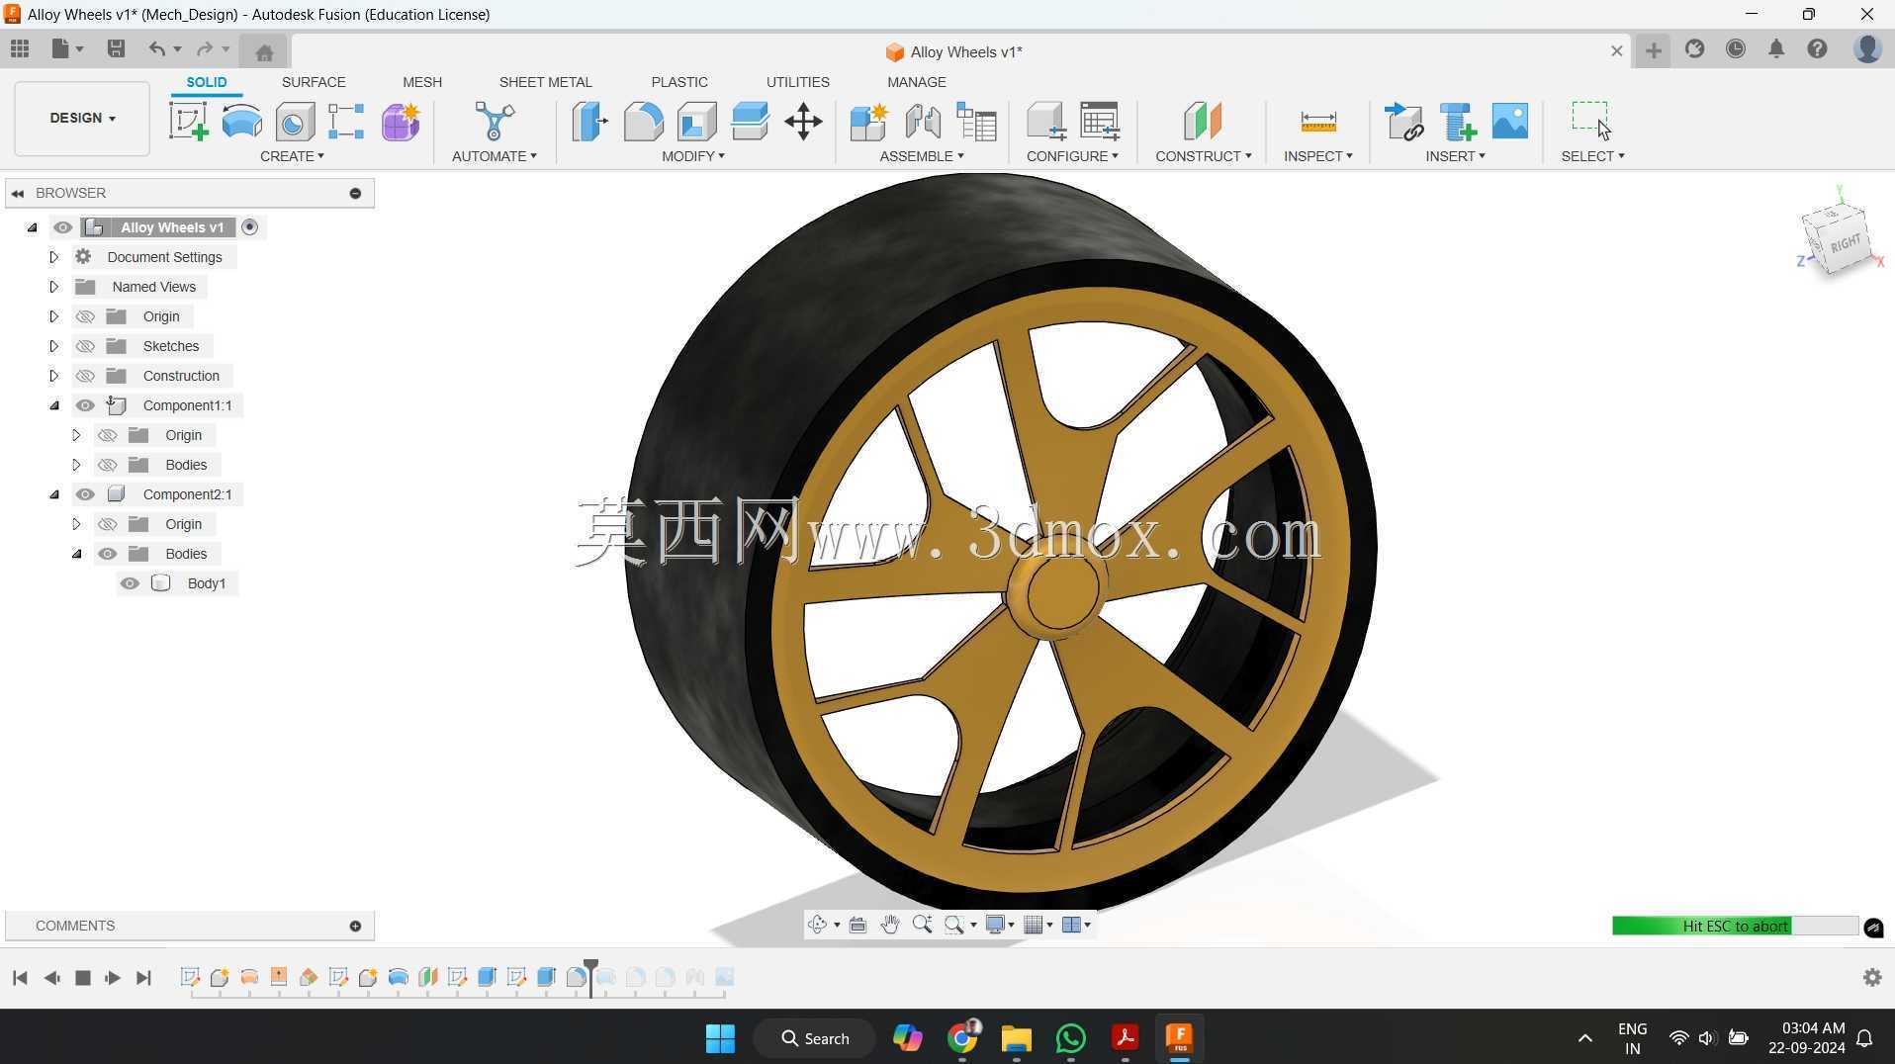Select the Move/Copy tool
Viewport: 1895px width, 1064px height.
coord(803,122)
